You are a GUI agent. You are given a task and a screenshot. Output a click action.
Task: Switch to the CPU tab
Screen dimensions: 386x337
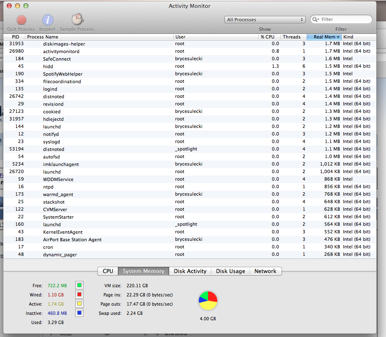click(x=108, y=271)
